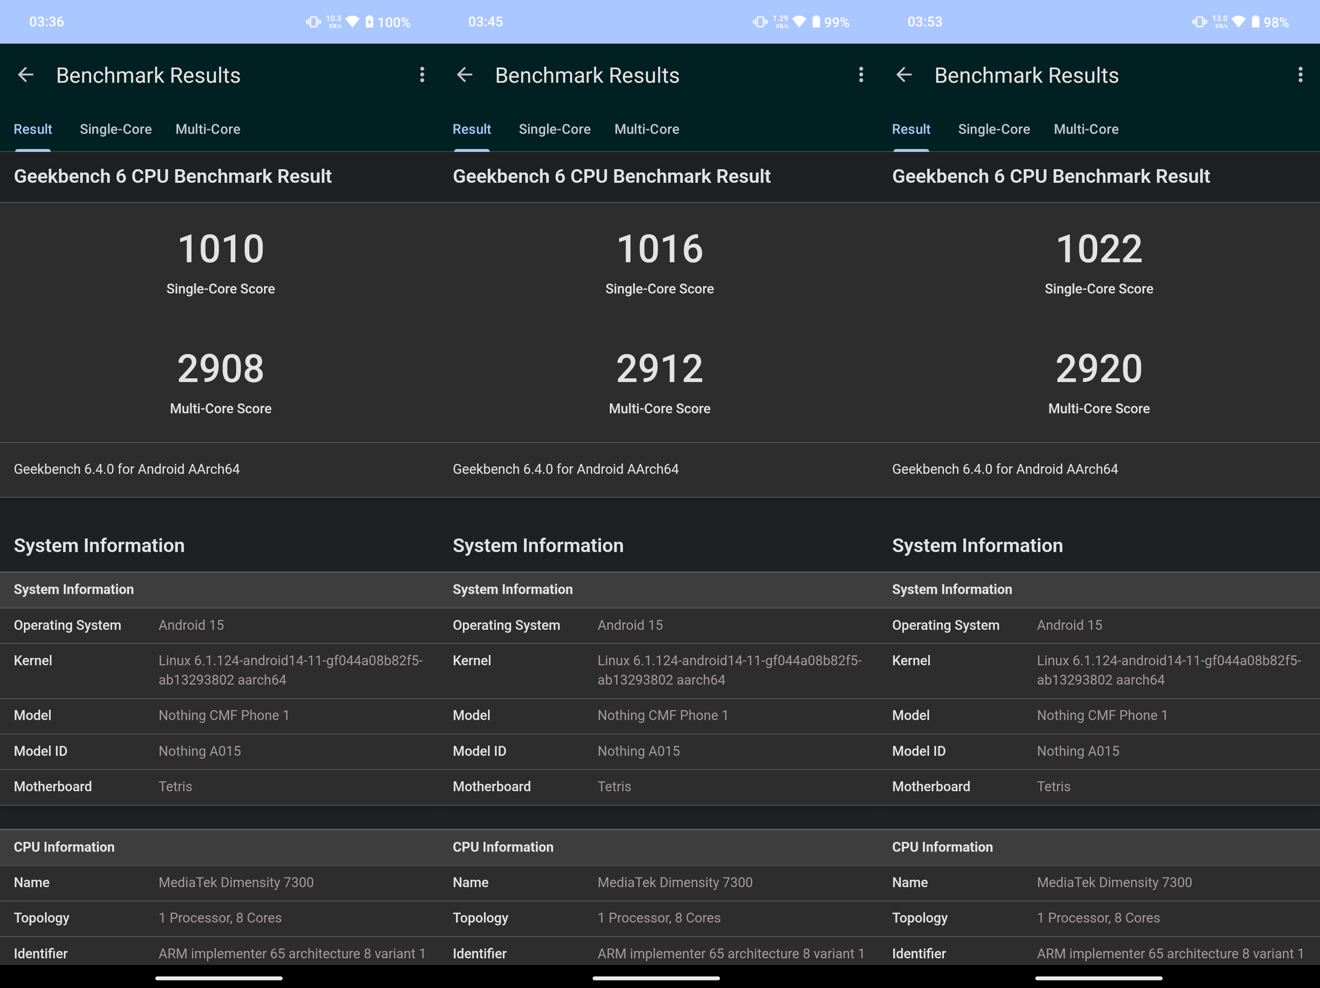Open Multi-Core tab in rightmost screenshot
1320x988 pixels.
point(1086,129)
